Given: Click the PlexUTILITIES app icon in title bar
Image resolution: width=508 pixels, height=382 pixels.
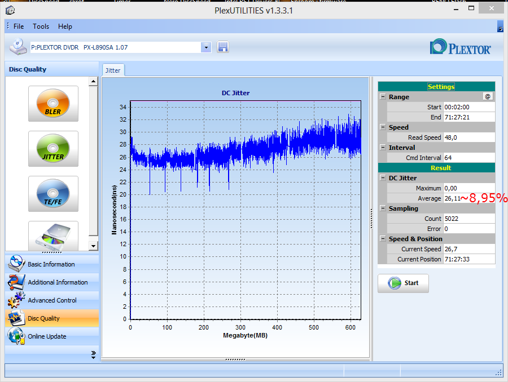Looking at the screenshot, I should 10,10.
